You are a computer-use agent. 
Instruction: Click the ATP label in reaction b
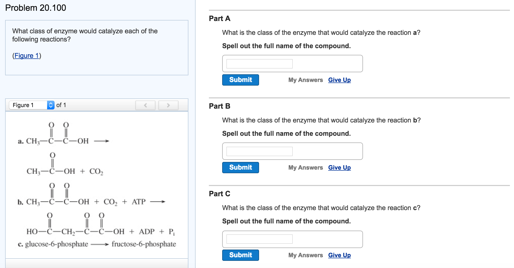tap(138, 202)
